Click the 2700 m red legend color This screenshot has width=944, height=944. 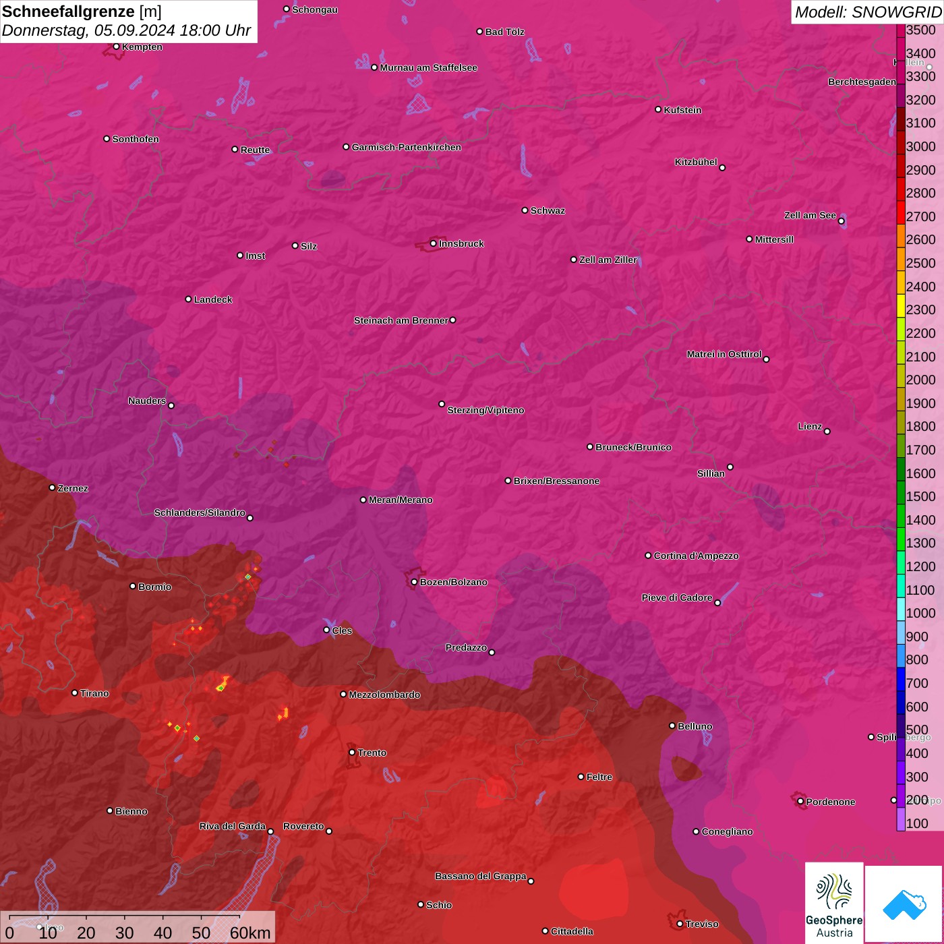[x=901, y=212]
